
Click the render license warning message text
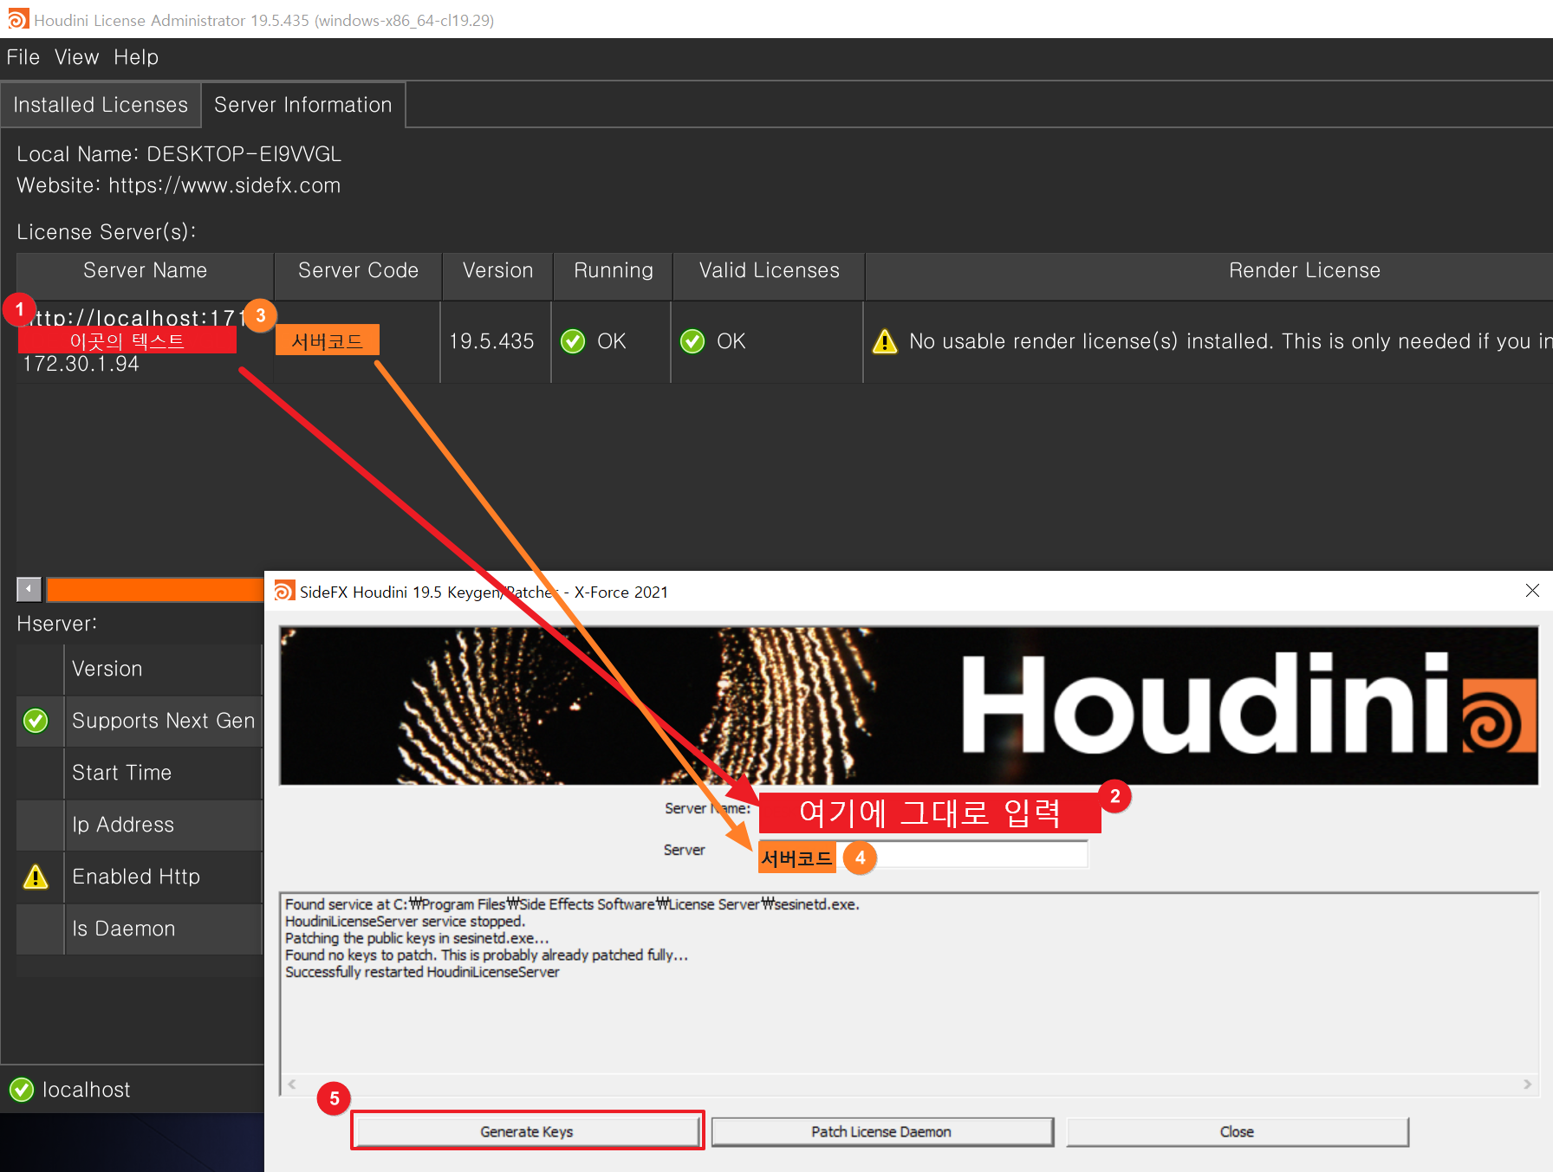[1231, 341]
